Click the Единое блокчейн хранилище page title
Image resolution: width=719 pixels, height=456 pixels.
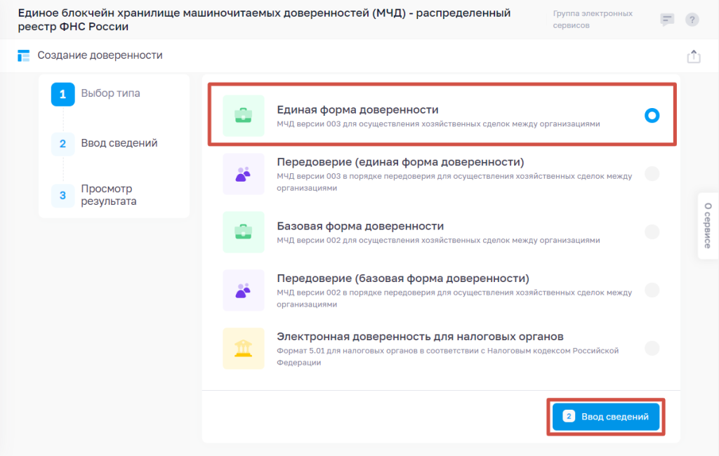264,20
